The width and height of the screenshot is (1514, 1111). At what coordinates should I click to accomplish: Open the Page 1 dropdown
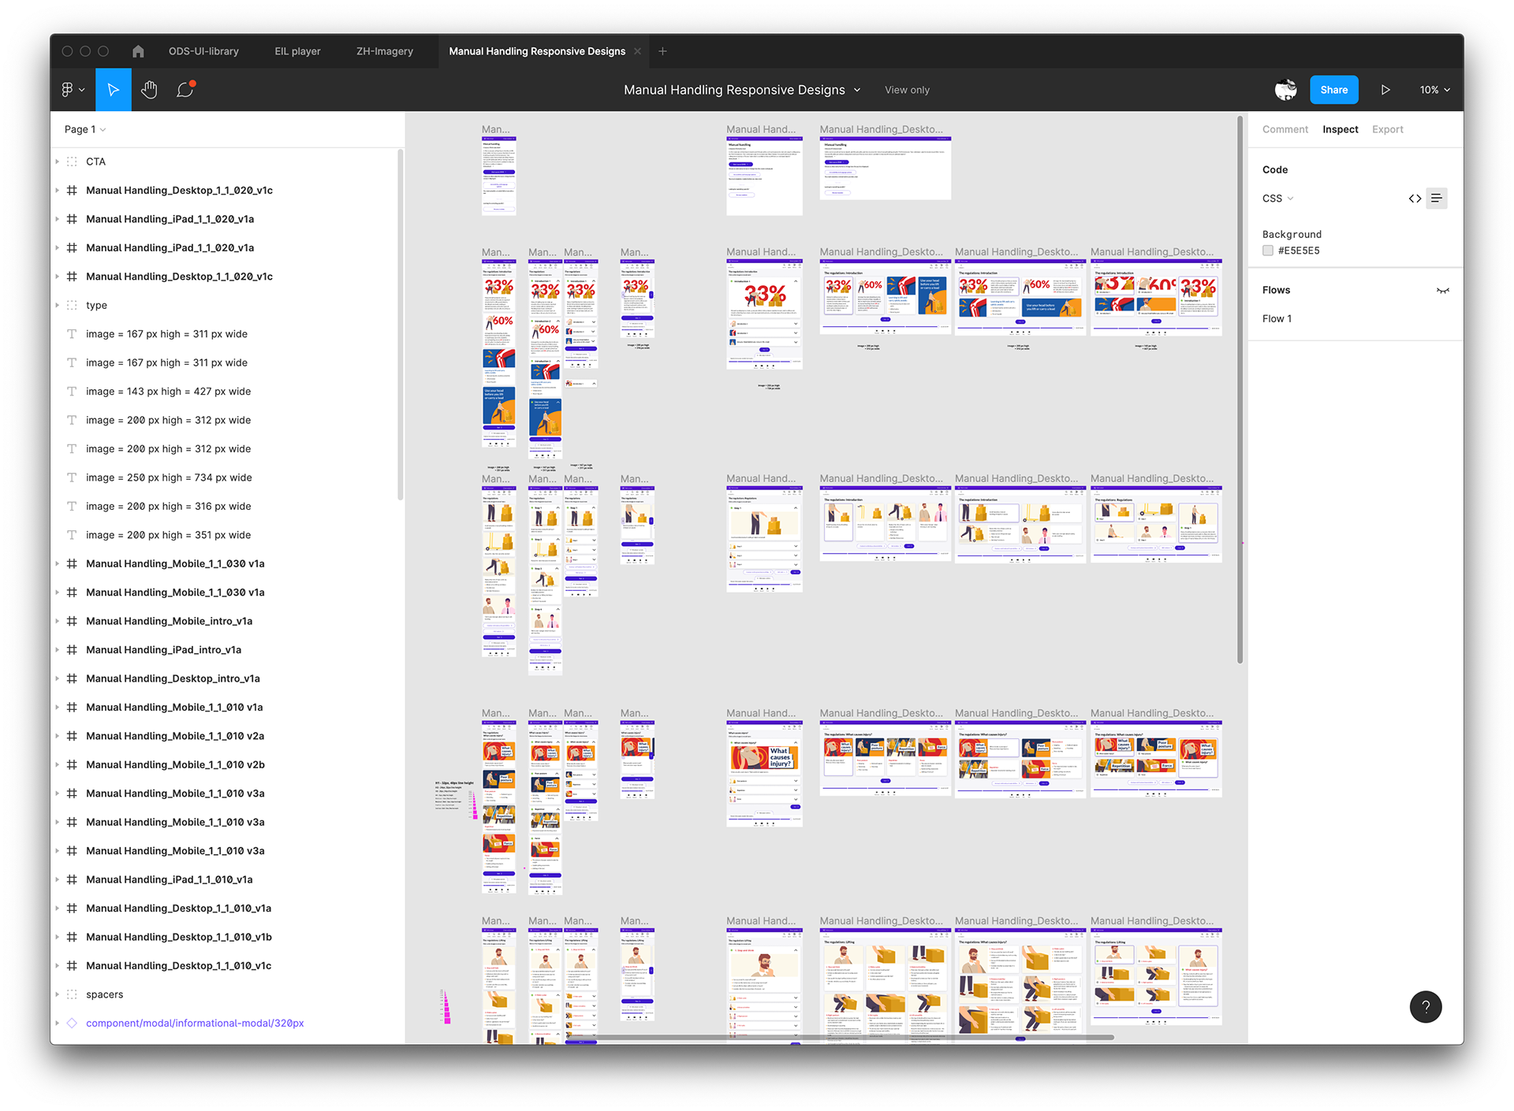tap(85, 129)
